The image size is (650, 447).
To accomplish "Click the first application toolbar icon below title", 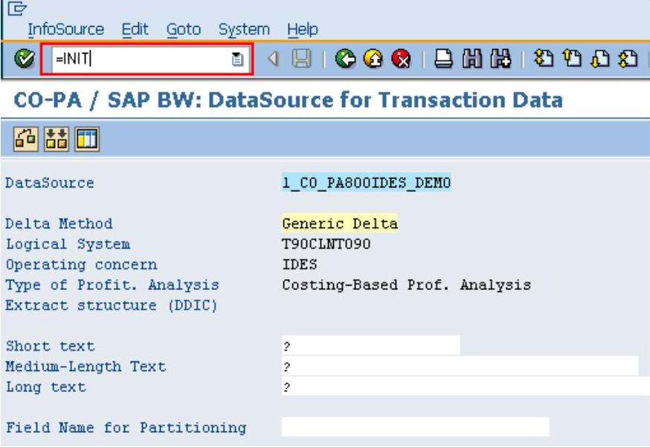I will click(x=24, y=138).
